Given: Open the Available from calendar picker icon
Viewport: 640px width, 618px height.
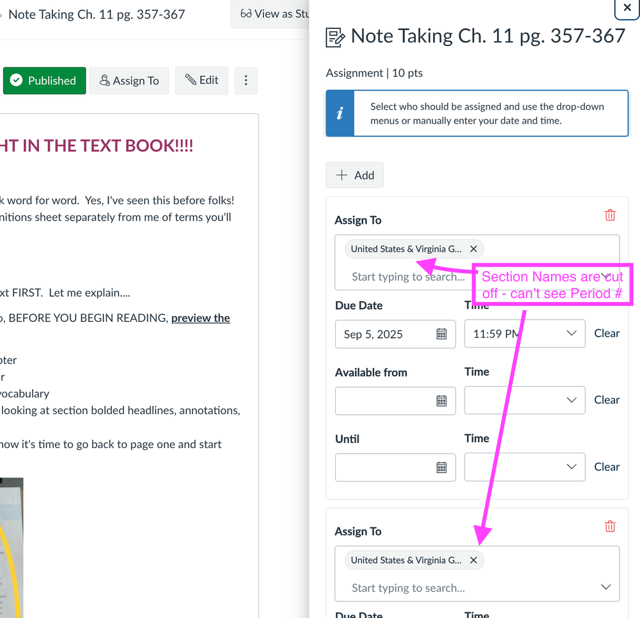Looking at the screenshot, I should [x=441, y=401].
